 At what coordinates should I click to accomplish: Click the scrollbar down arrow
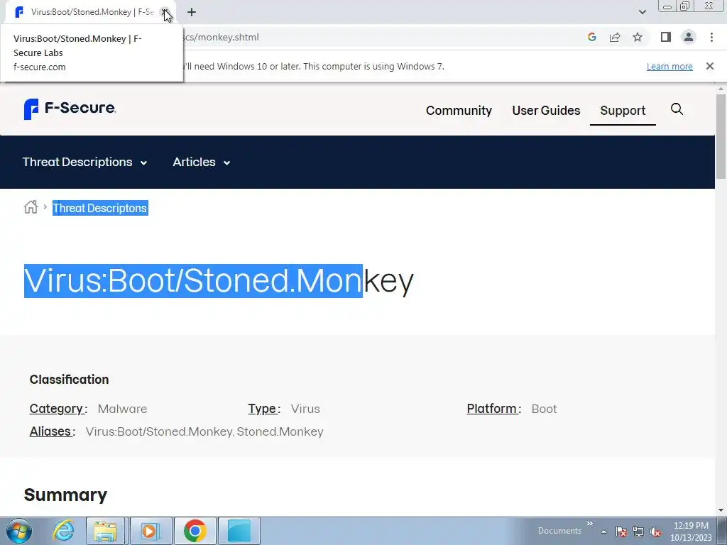click(x=721, y=510)
